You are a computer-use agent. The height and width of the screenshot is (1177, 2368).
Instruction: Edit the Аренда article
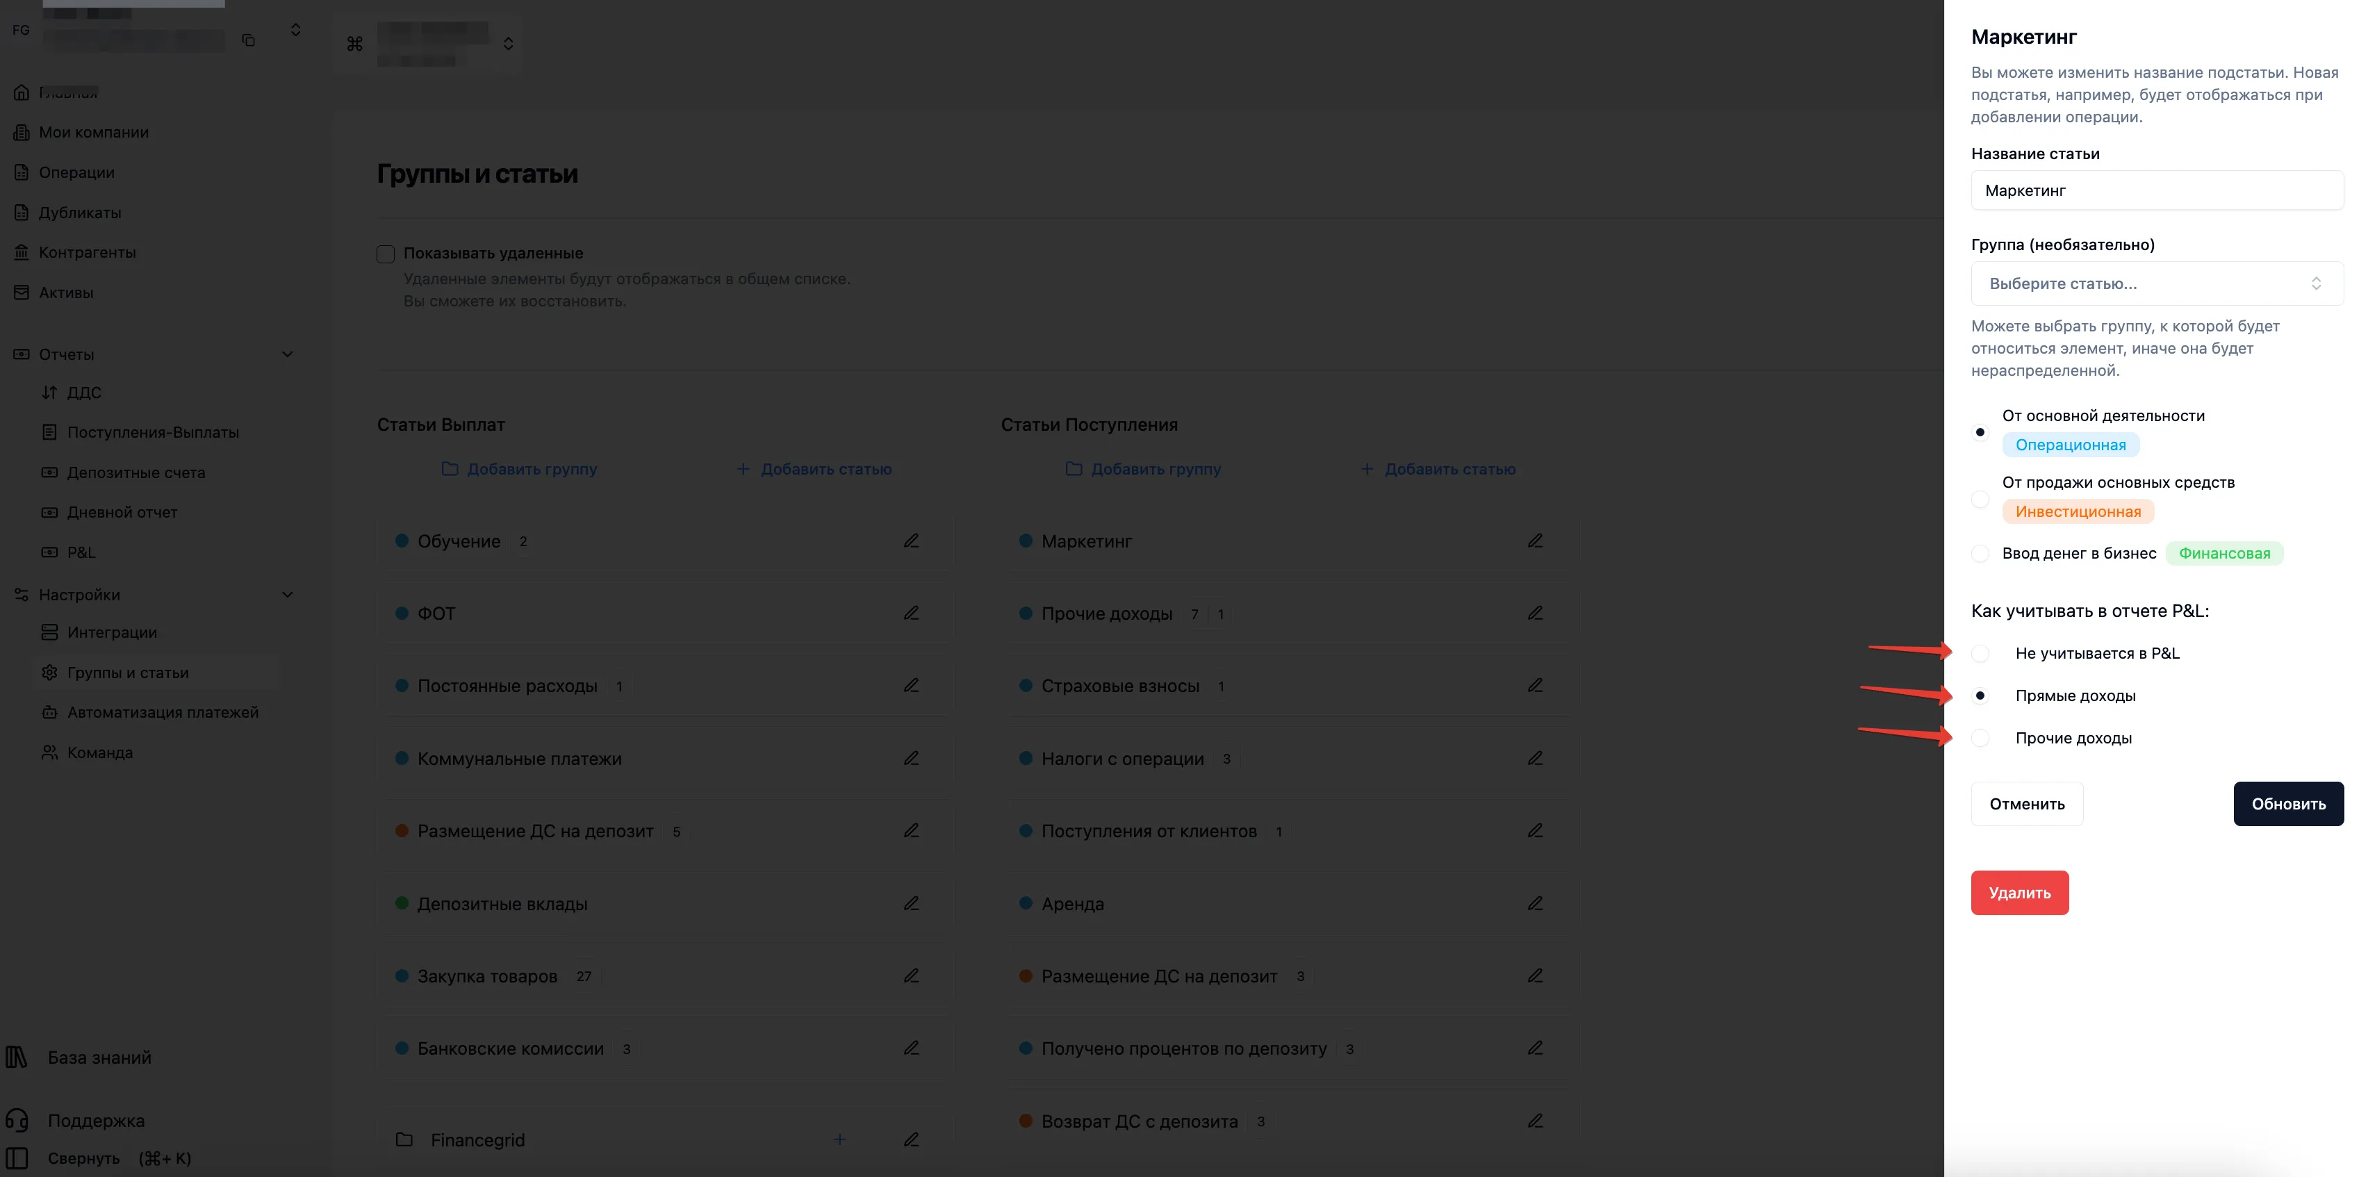point(1535,903)
